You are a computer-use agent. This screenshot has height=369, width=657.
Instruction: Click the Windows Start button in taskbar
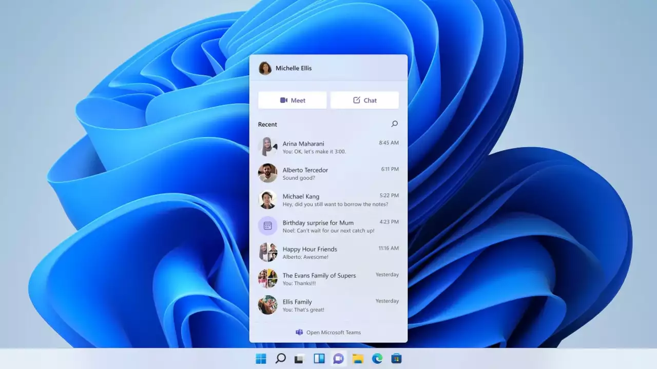click(261, 359)
